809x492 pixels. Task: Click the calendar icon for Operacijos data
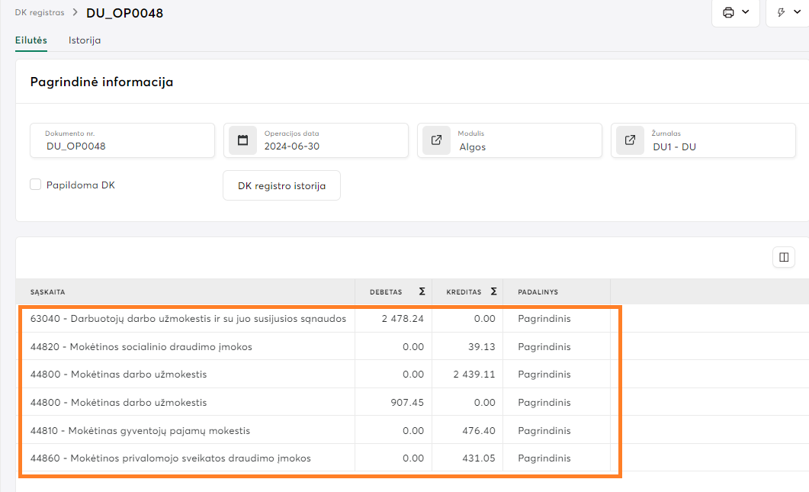coord(242,140)
